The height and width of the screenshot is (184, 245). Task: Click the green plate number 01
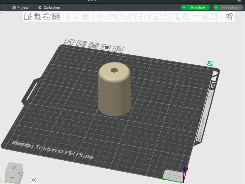pos(210,63)
